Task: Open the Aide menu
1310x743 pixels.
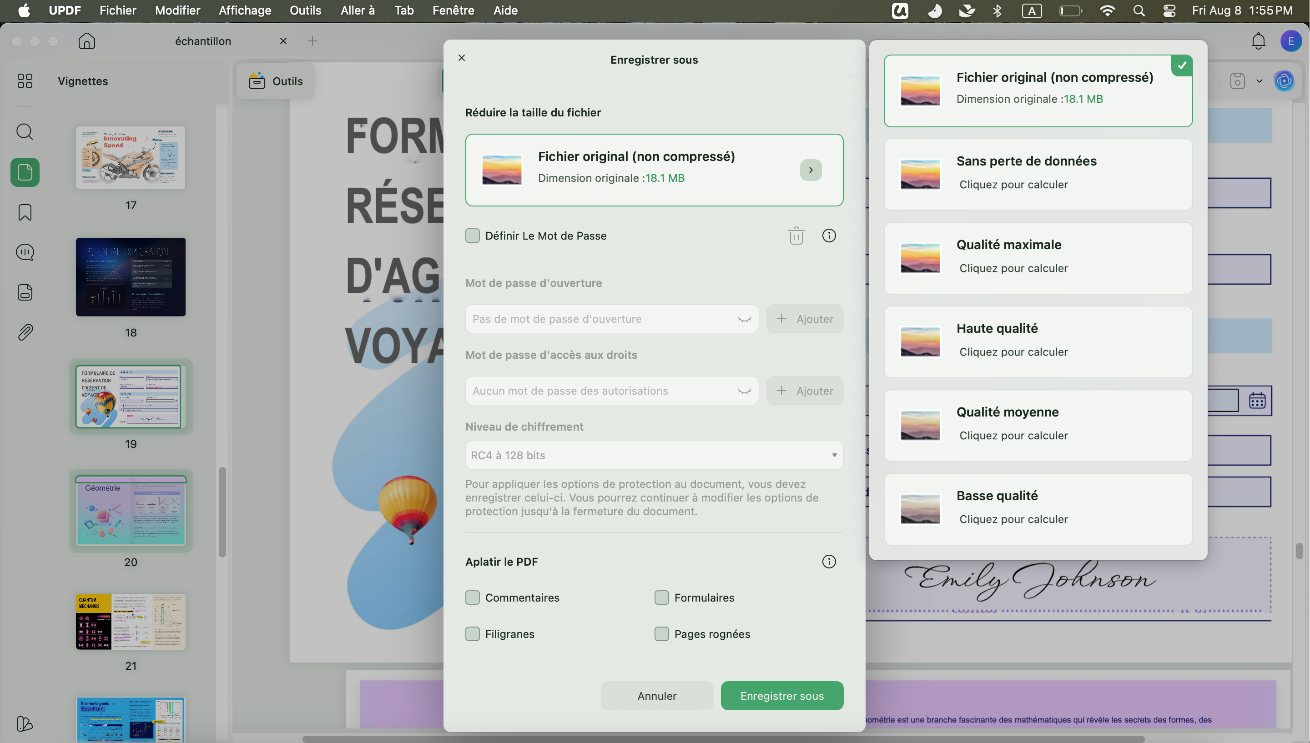Action: pyautogui.click(x=505, y=10)
